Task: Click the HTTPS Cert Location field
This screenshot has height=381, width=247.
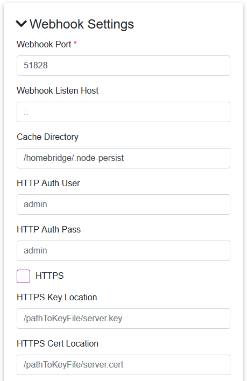Action: (x=123, y=365)
